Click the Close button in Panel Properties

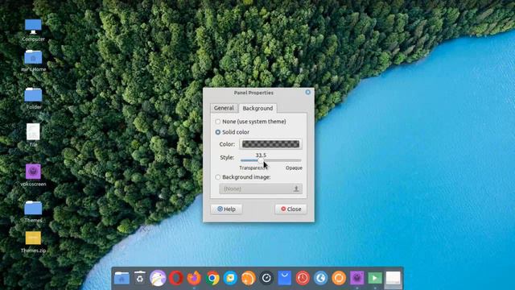[290, 209]
